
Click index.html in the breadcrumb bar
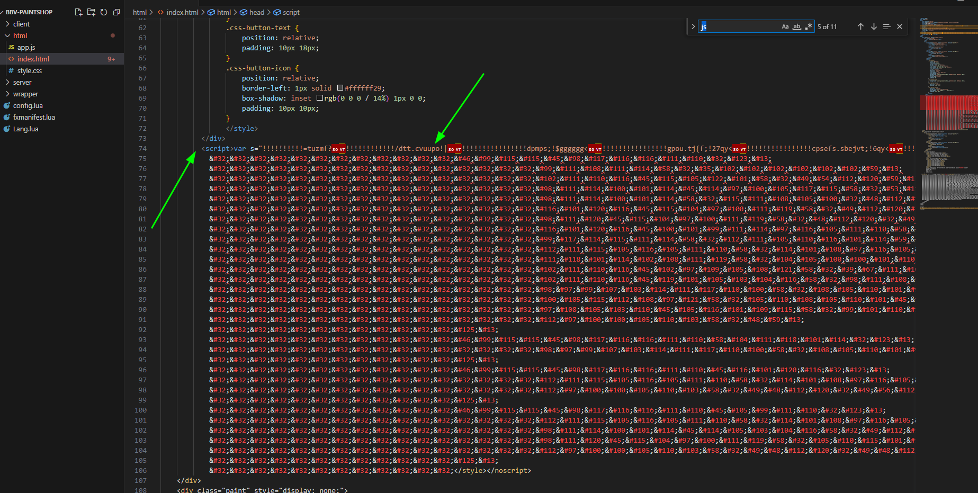182,12
